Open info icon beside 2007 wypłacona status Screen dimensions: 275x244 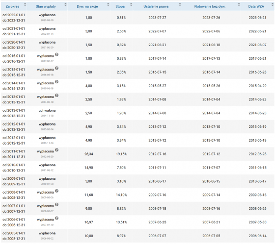[56, 205]
